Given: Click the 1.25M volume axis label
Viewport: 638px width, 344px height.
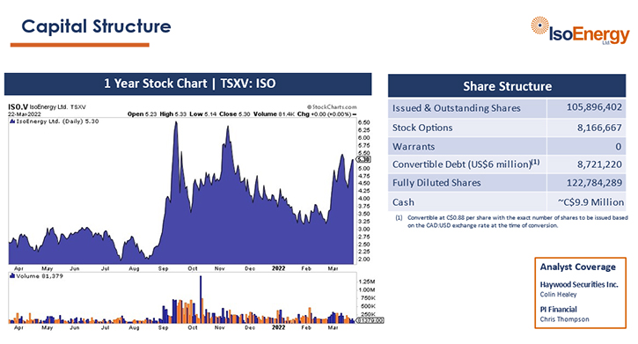Looking at the screenshot, I should point(367,282).
